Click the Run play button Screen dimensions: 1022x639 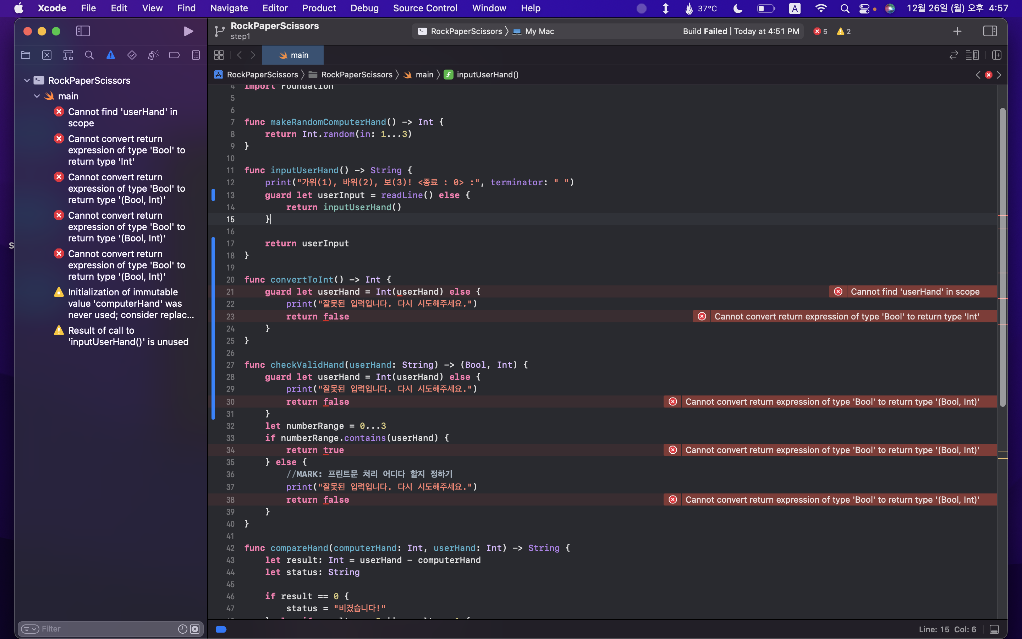188,31
